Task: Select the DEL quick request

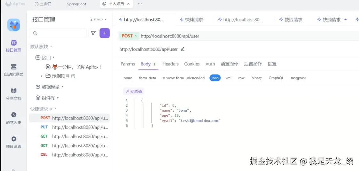Action: point(69,155)
